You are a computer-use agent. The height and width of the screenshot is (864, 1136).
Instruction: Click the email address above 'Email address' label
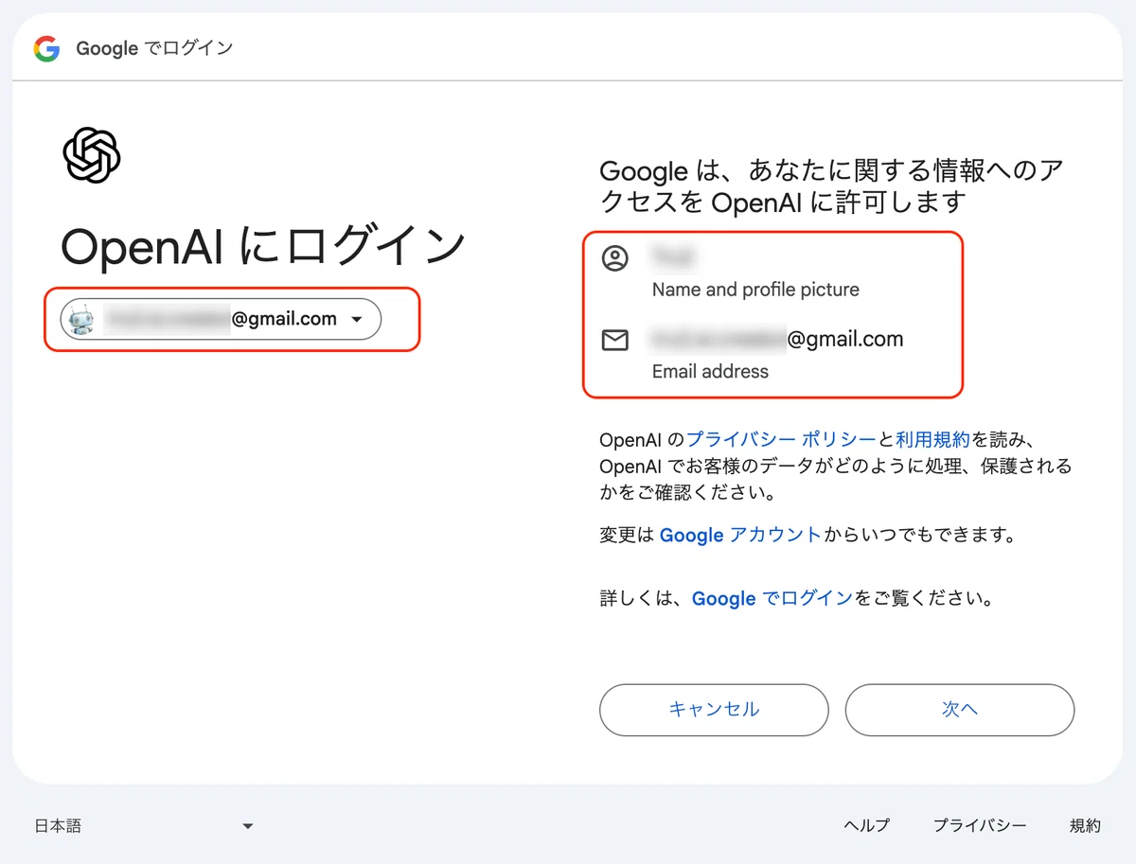[x=776, y=339]
